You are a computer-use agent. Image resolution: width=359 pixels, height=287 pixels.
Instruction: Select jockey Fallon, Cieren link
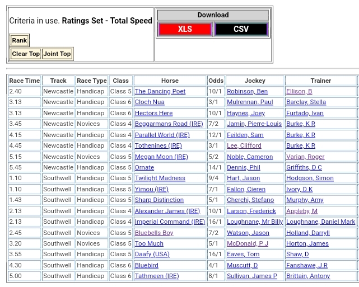(x=246, y=189)
